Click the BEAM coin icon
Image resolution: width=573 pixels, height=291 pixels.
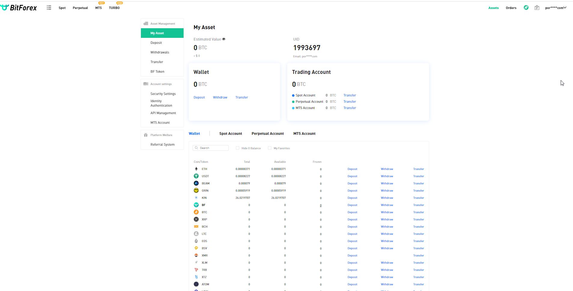click(196, 183)
